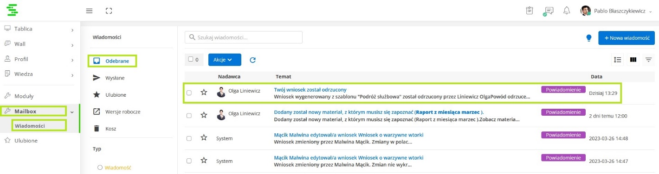This screenshot has width=659, height=174.
Task: Enter fullscreen mode icon
Action: click(109, 11)
